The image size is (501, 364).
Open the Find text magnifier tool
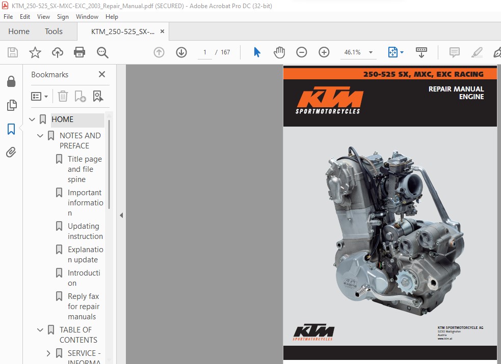pos(102,52)
